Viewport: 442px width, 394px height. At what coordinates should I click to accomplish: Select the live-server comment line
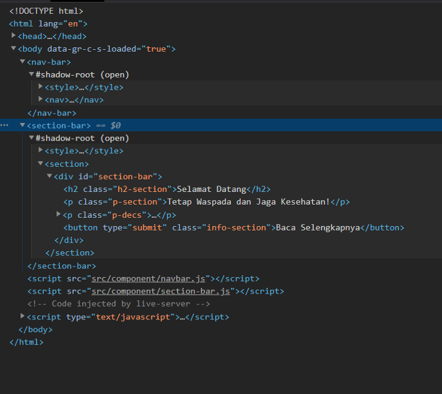point(119,304)
